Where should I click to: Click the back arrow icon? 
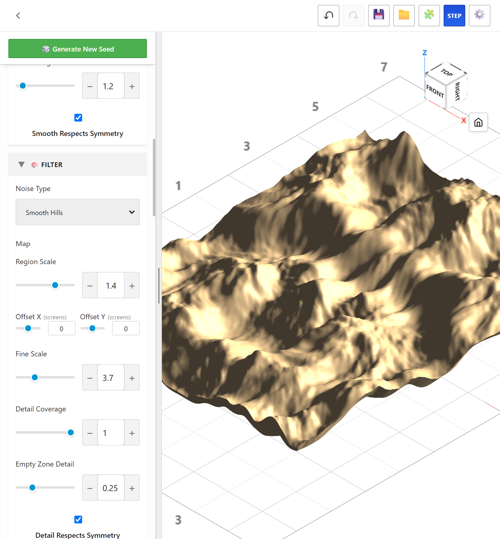18,16
